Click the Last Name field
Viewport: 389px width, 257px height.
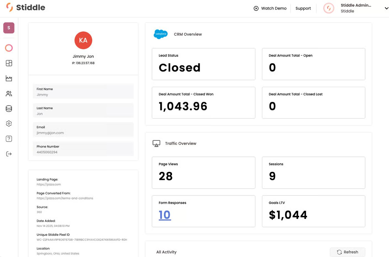(83, 110)
